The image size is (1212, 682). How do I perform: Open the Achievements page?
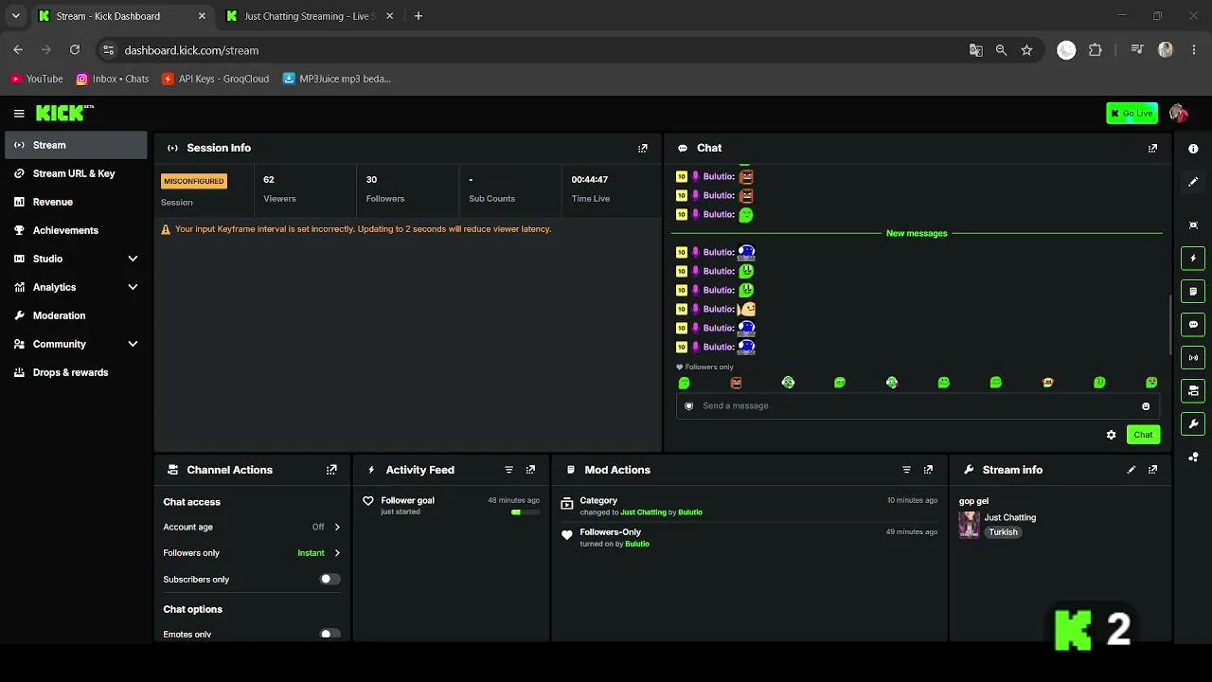[x=76, y=230]
